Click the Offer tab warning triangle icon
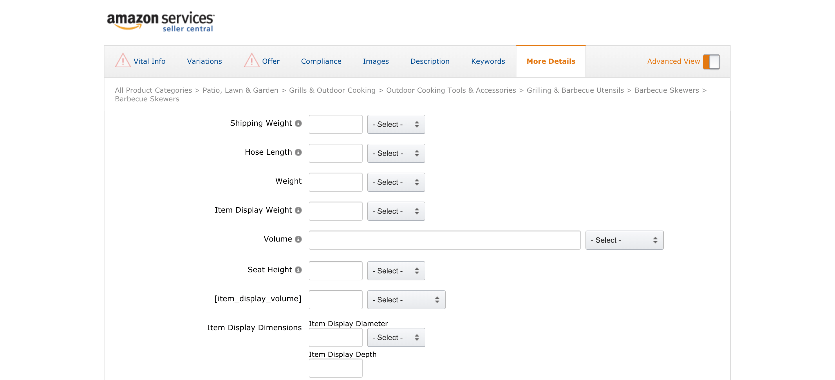The width and height of the screenshot is (835, 380). [252, 61]
